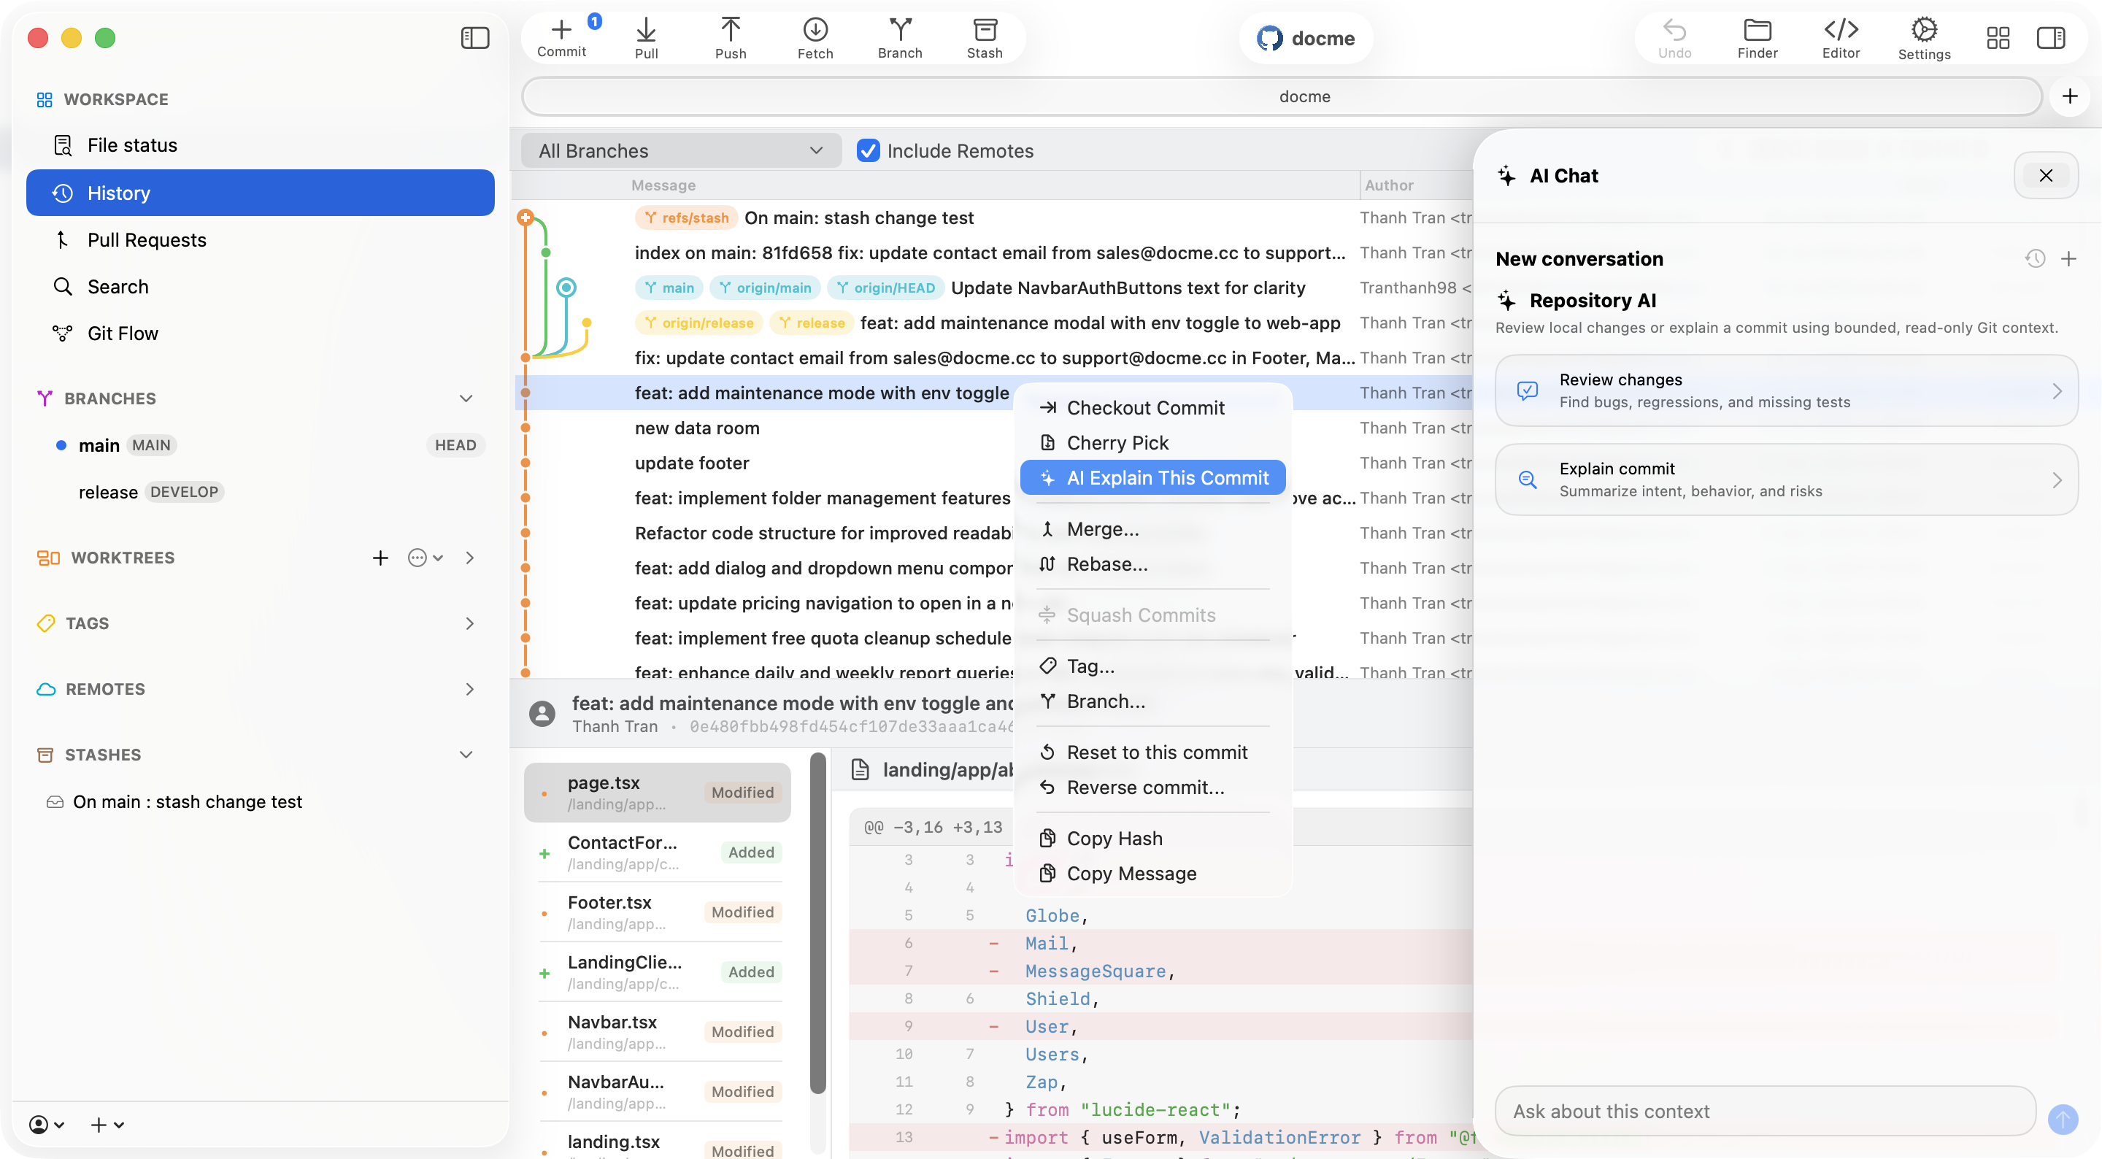Expand the REMOTES section
The image size is (2102, 1159).
[x=469, y=689]
